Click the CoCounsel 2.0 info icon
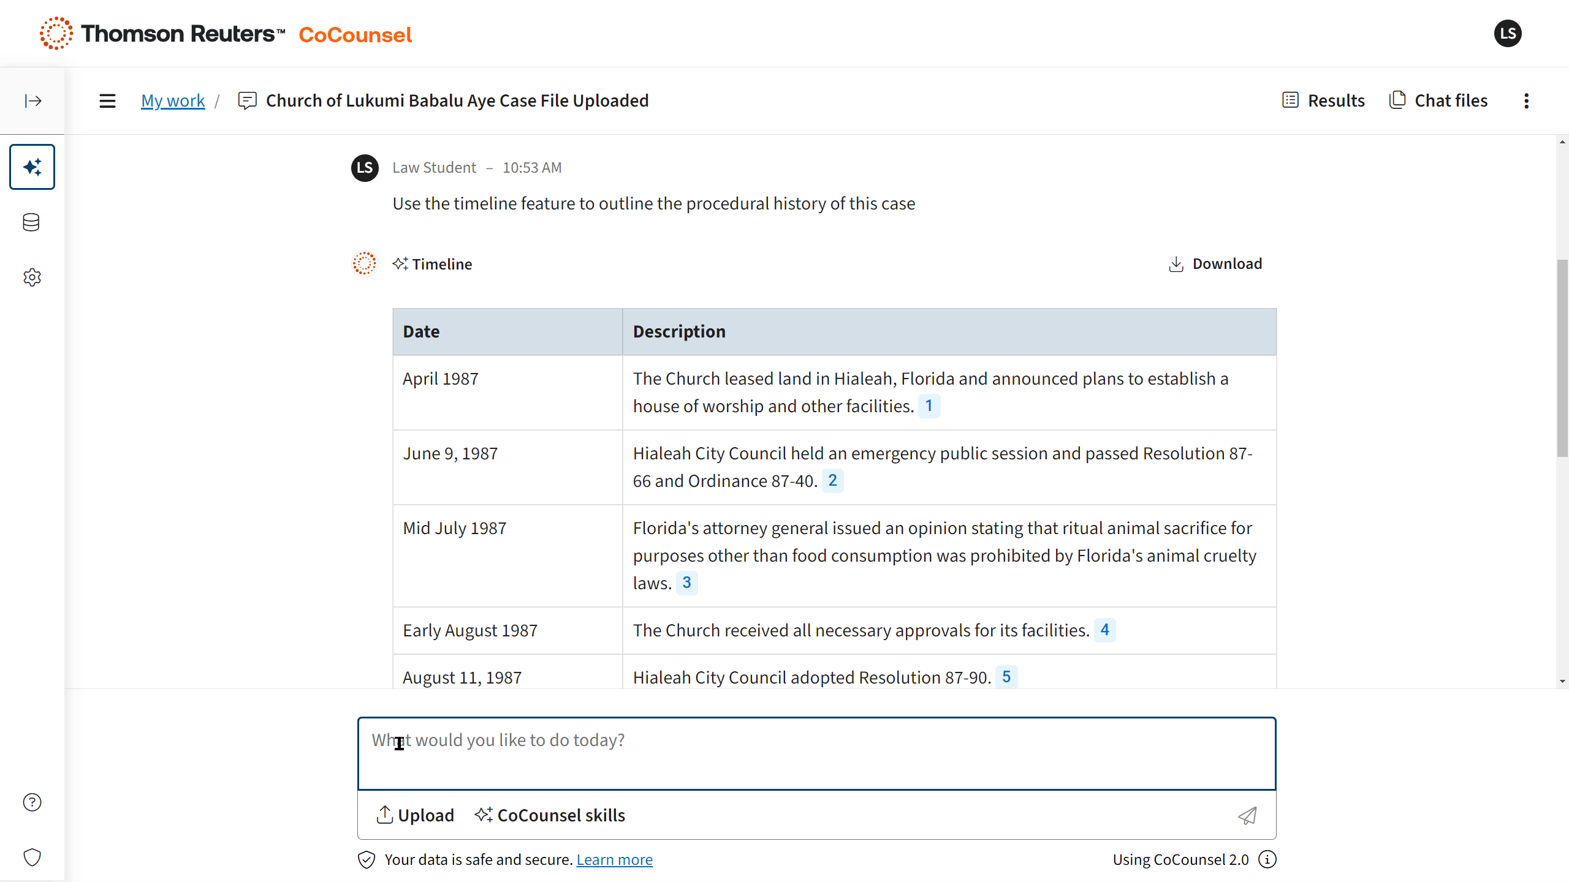This screenshot has width=1569, height=882. 1267,859
